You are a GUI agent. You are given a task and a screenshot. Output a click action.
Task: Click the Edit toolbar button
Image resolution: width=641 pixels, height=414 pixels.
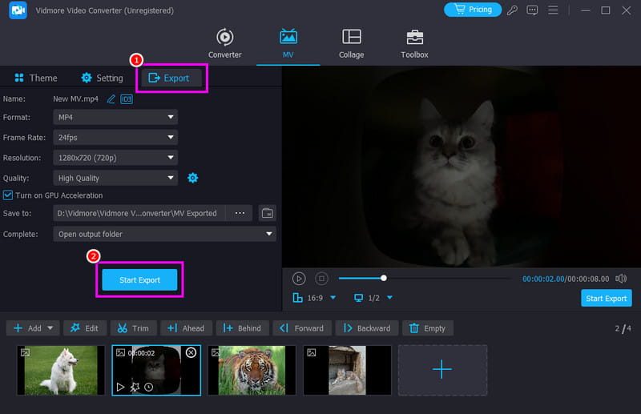(85, 328)
